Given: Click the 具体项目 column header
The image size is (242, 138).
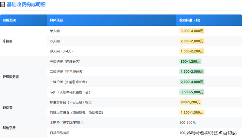Looking at the screenshot, I should pyautogui.click(x=56, y=20).
